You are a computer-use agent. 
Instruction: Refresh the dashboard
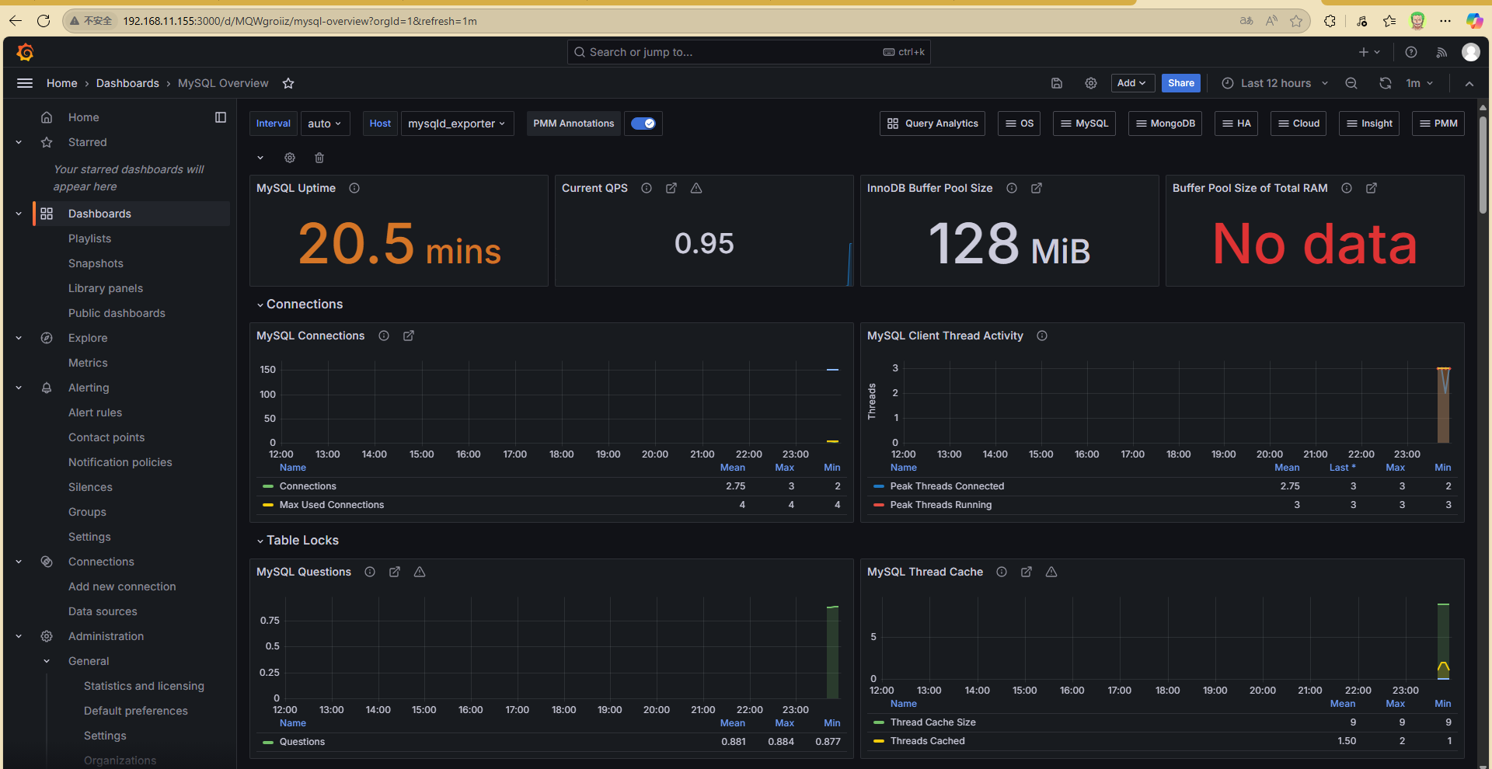(x=1386, y=83)
